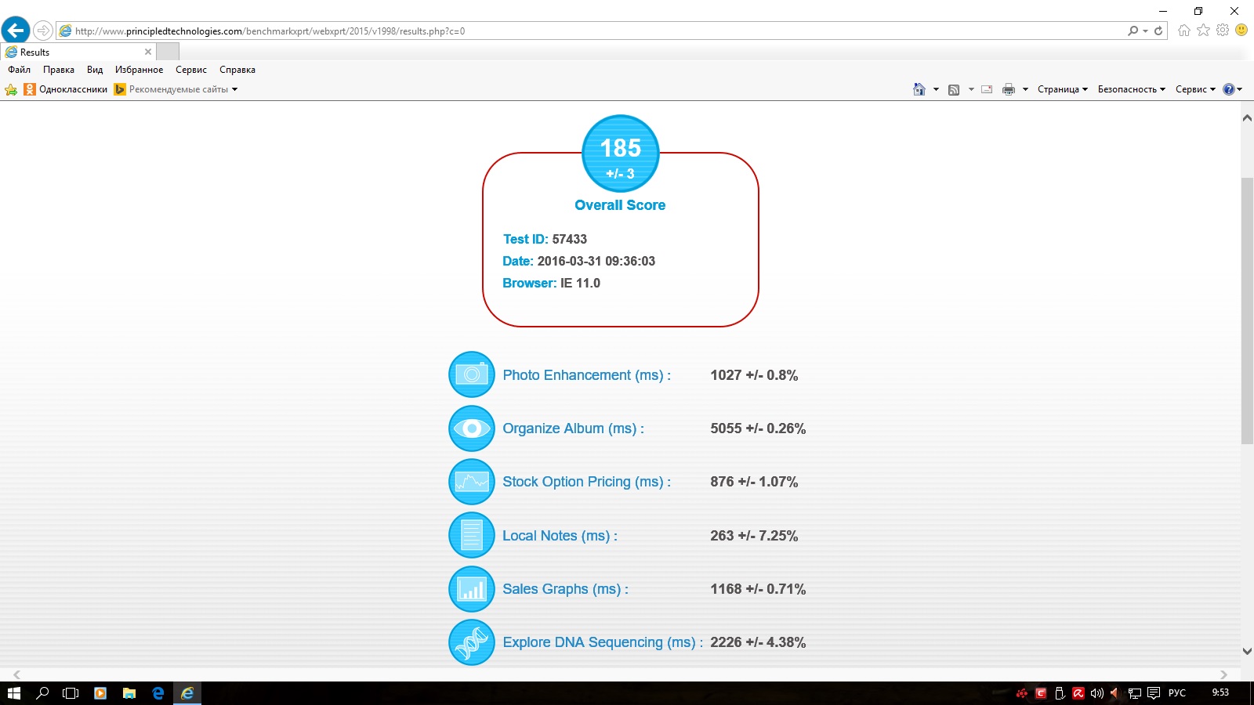Open favorites star icon in title bar
The width and height of the screenshot is (1254, 705).
point(1203,31)
